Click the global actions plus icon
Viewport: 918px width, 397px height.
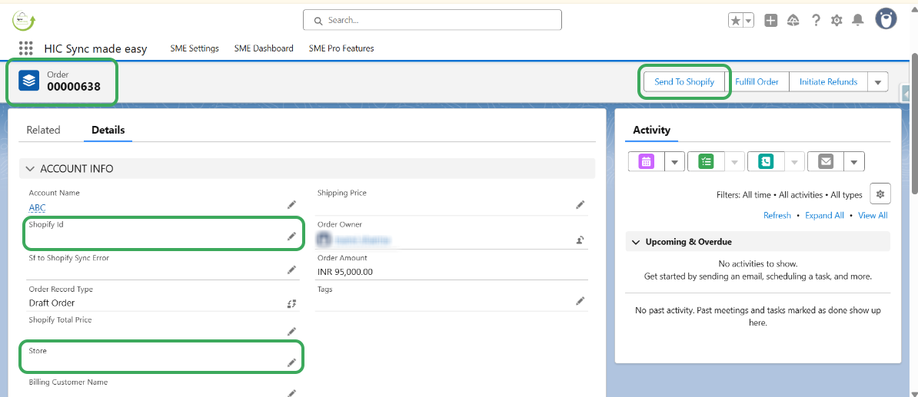pyautogui.click(x=771, y=20)
